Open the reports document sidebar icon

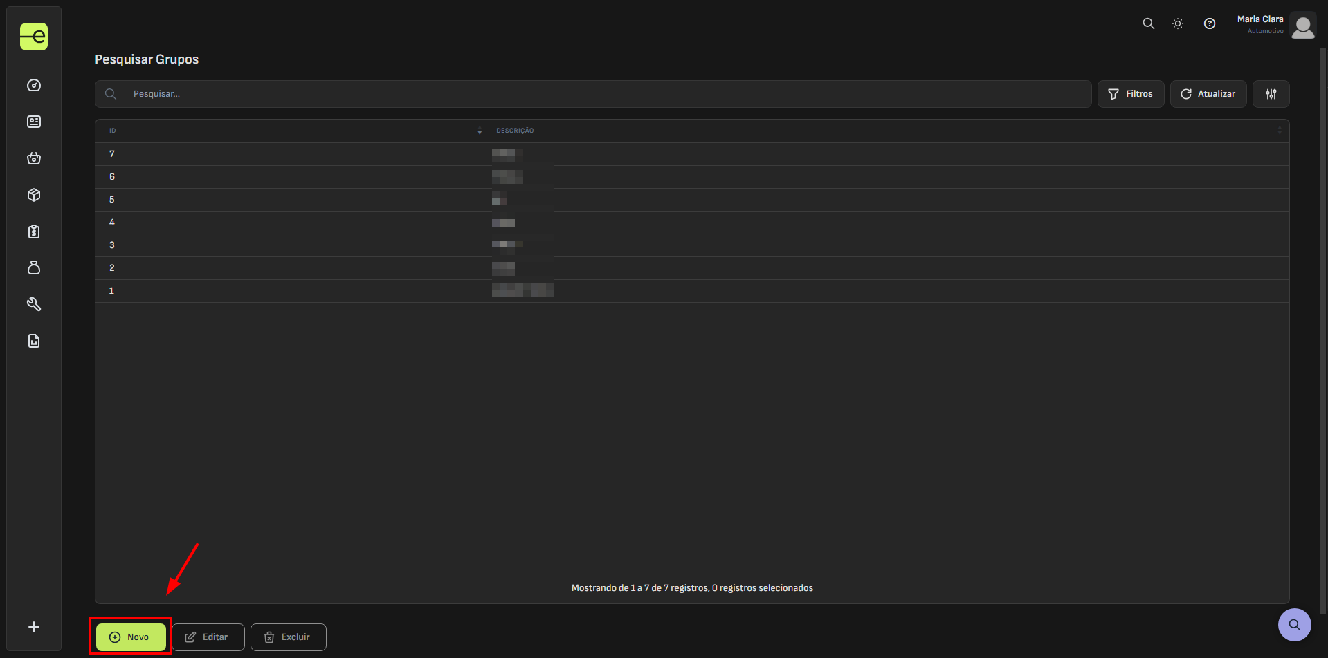point(34,341)
